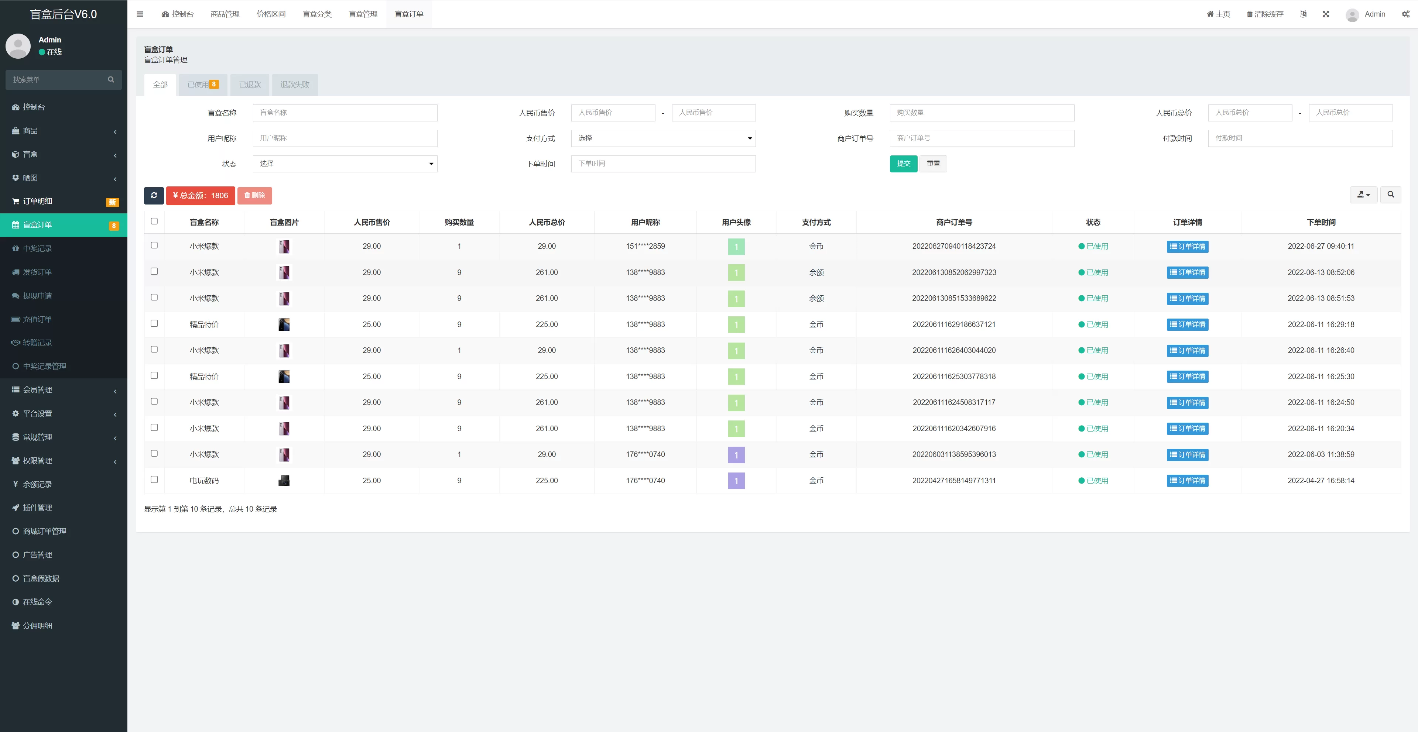Click the refresh table icon button
1418x732 pixels.
tap(154, 195)
